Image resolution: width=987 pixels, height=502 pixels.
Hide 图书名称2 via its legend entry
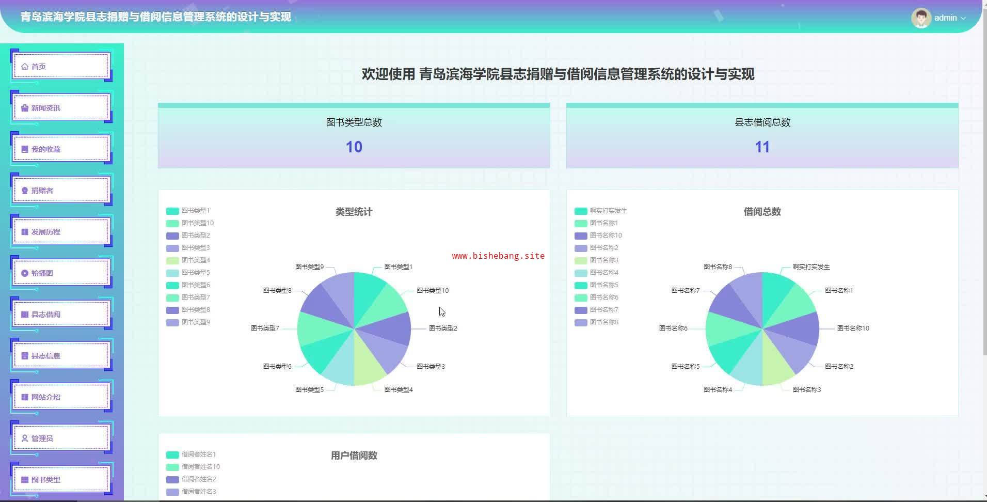(596, 248)
